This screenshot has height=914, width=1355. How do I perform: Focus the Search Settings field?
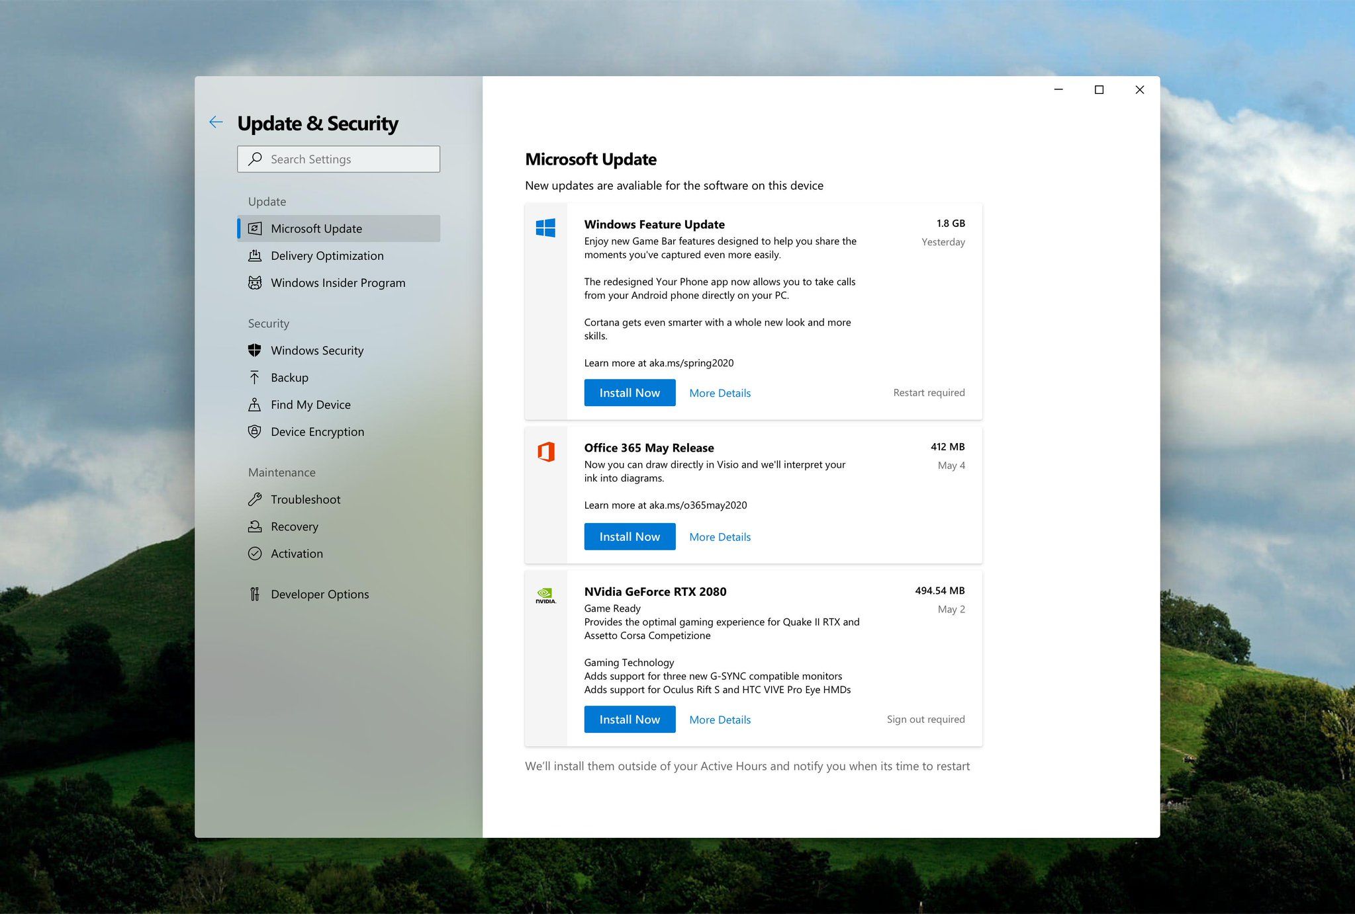[339, 159]
